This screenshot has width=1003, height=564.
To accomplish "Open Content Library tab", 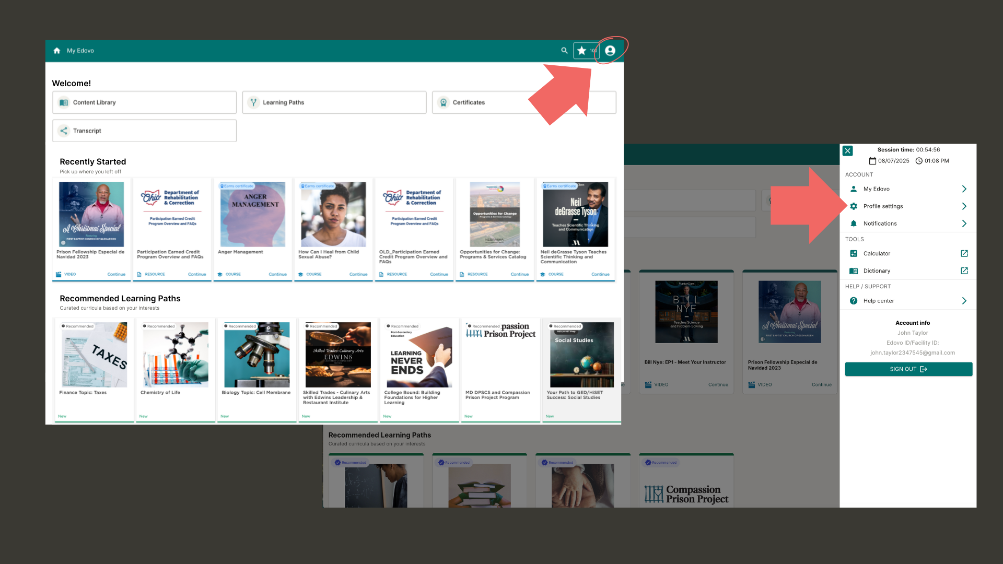I will click(x=144, y=102).
